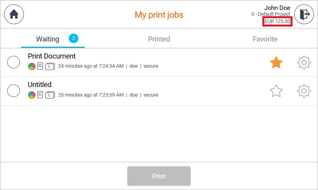Select the Print Document job radio button

[x=14, y=62]
